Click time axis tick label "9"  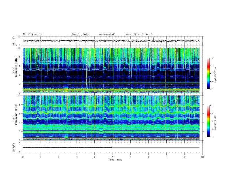click(x=184, y=157)
